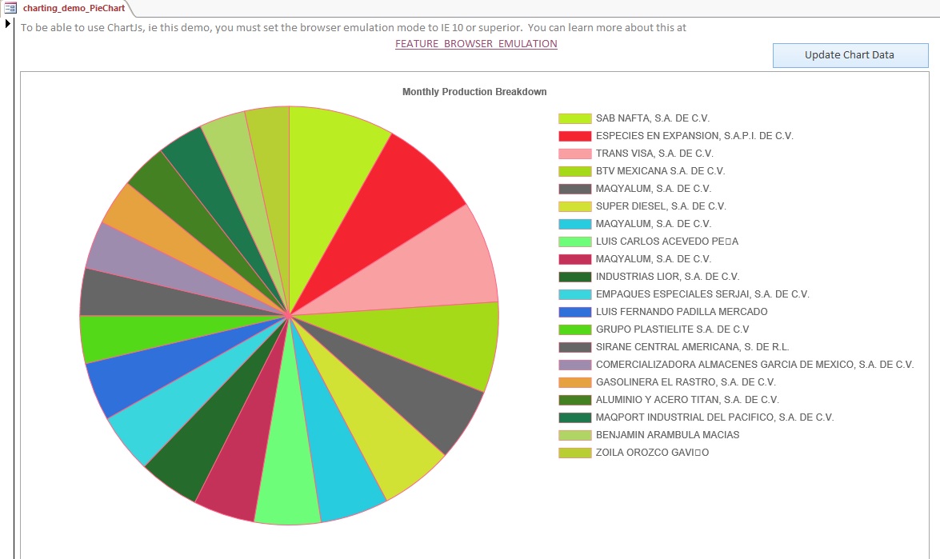Click the crimson MAQYALUM legend swatch
Viewport: 940px width, 559px height.
575,259
